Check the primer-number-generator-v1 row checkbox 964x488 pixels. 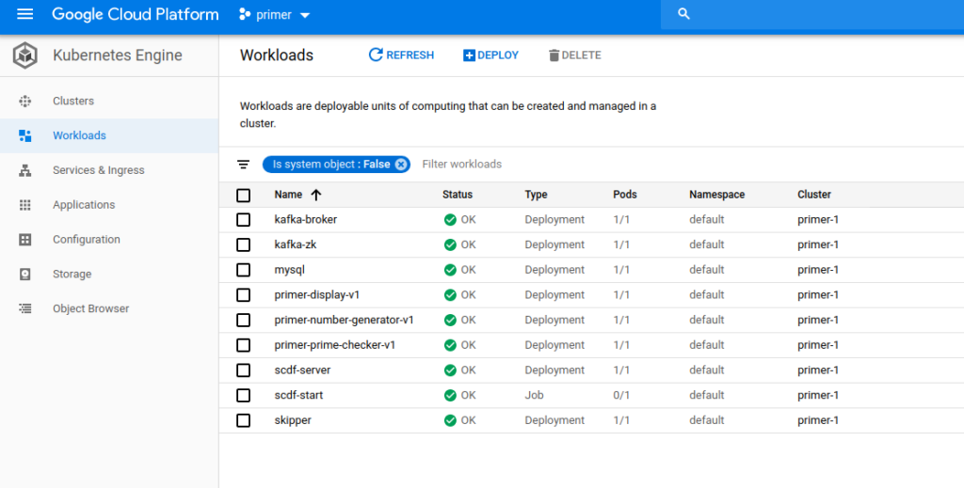pyautogui.click(x=244, y=321)
